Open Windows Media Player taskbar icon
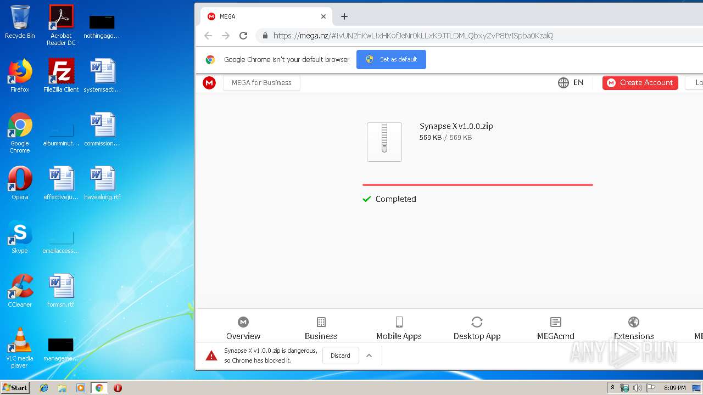The height and width of the screenshot is (395, 703). tap(81, 388)
